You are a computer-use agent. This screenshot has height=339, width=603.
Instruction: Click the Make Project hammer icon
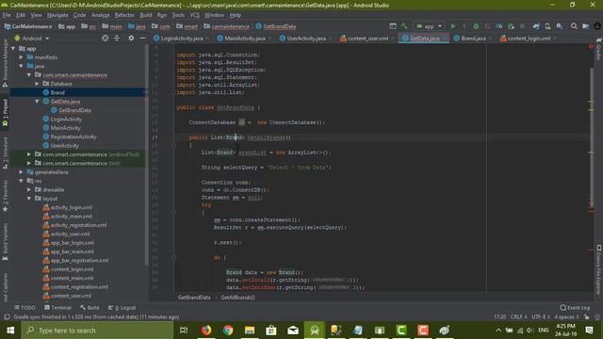pos(404,26)
